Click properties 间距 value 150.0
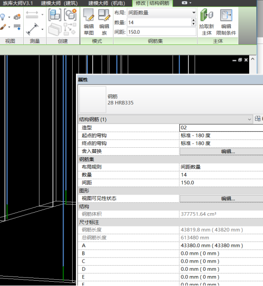263x286 pixels. pyautogui.click(x=221, y=183)
